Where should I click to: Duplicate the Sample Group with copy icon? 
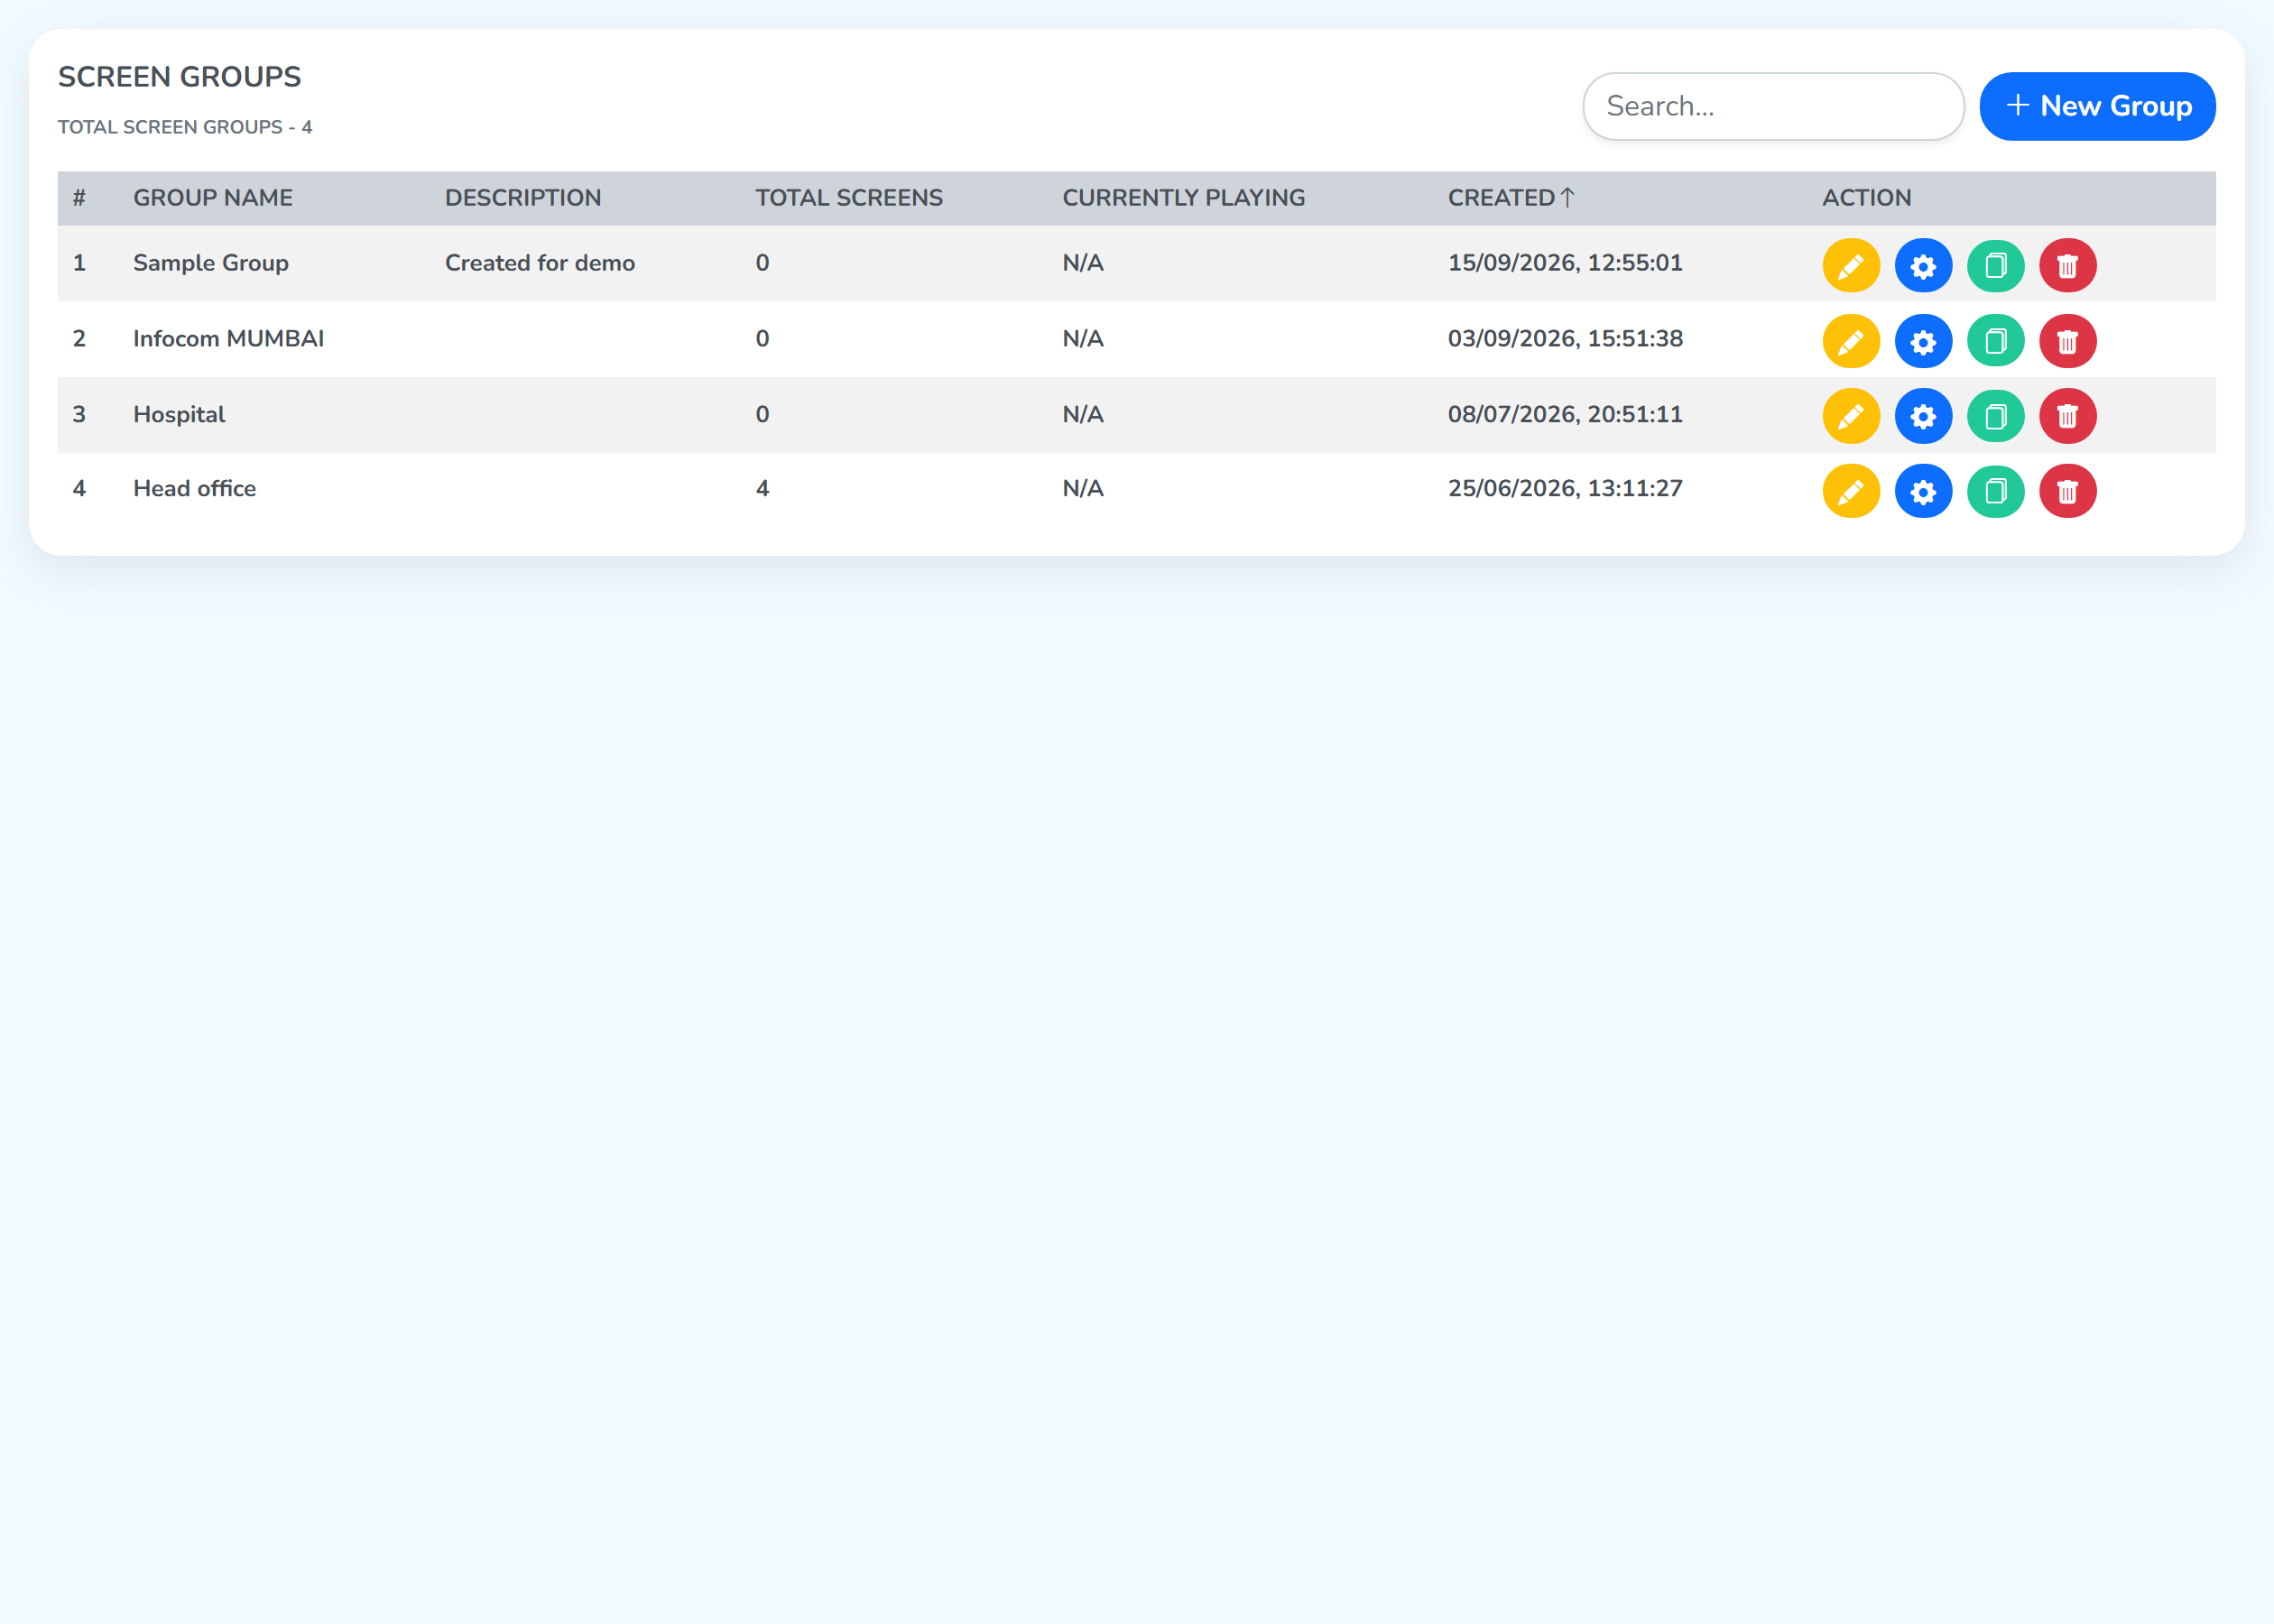(x=1995, y=266)
